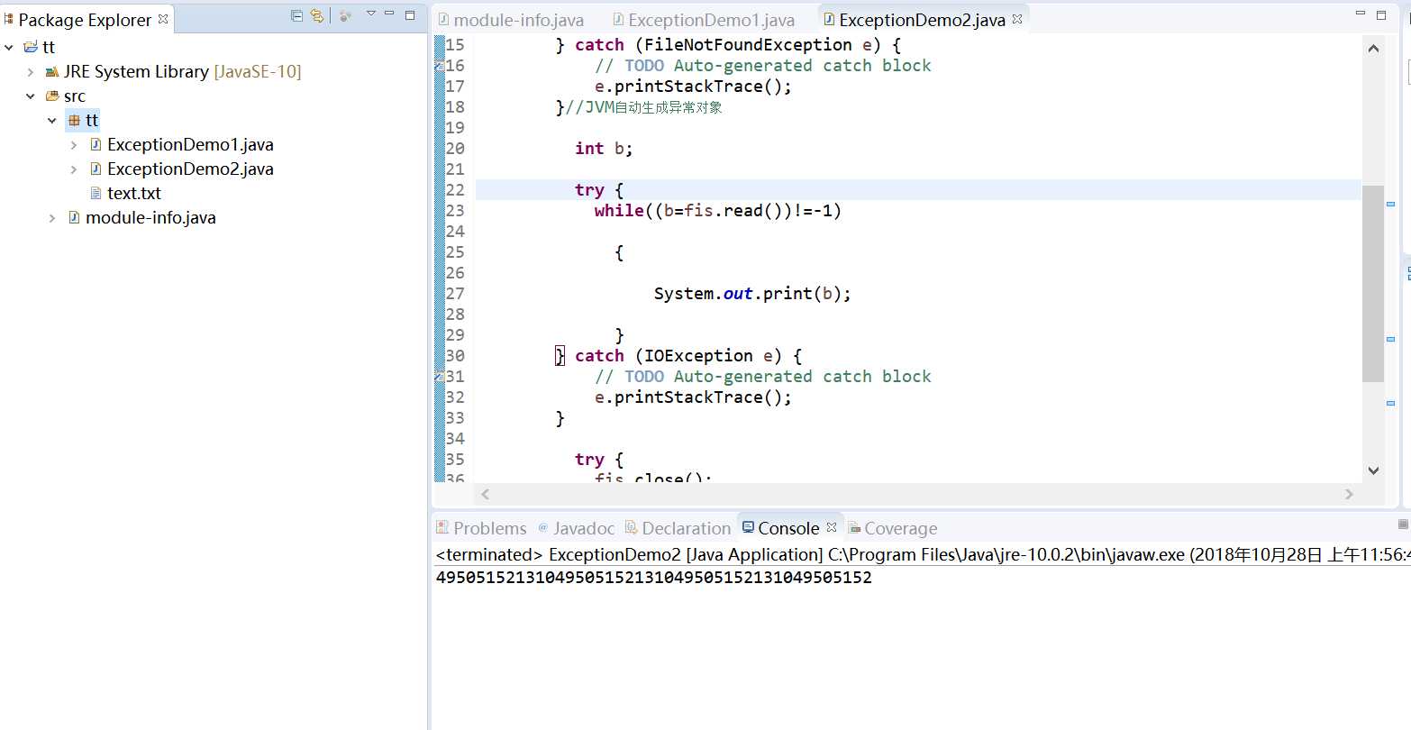Click task marker on line 16
This screenshot has height=730, width=1411.
pos(439,66)
